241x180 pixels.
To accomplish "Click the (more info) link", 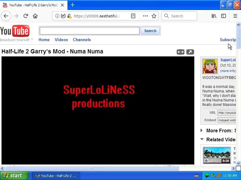I will [228, 71].
